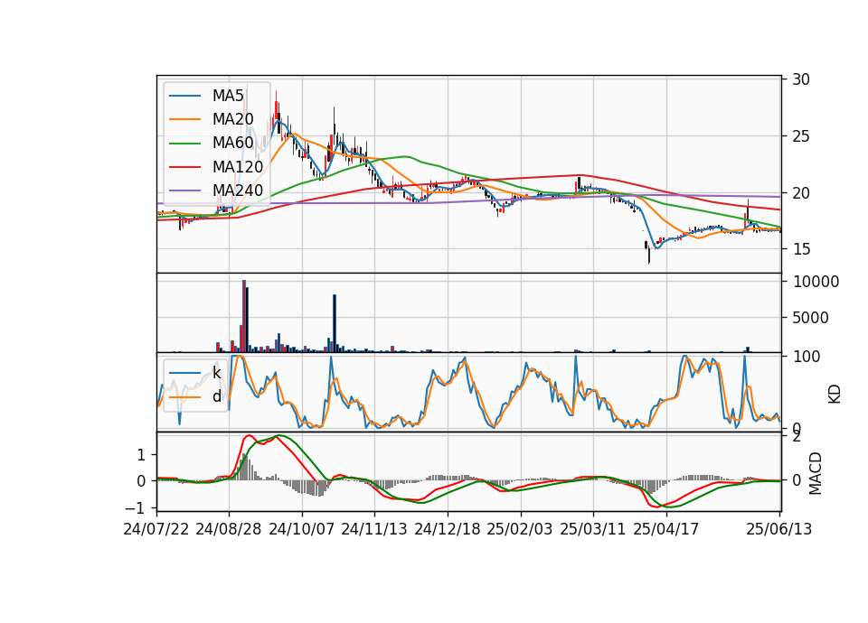This screenshot has height=623, width=868.
Task: Click the MA120 legend label
Action: [238, 166]
